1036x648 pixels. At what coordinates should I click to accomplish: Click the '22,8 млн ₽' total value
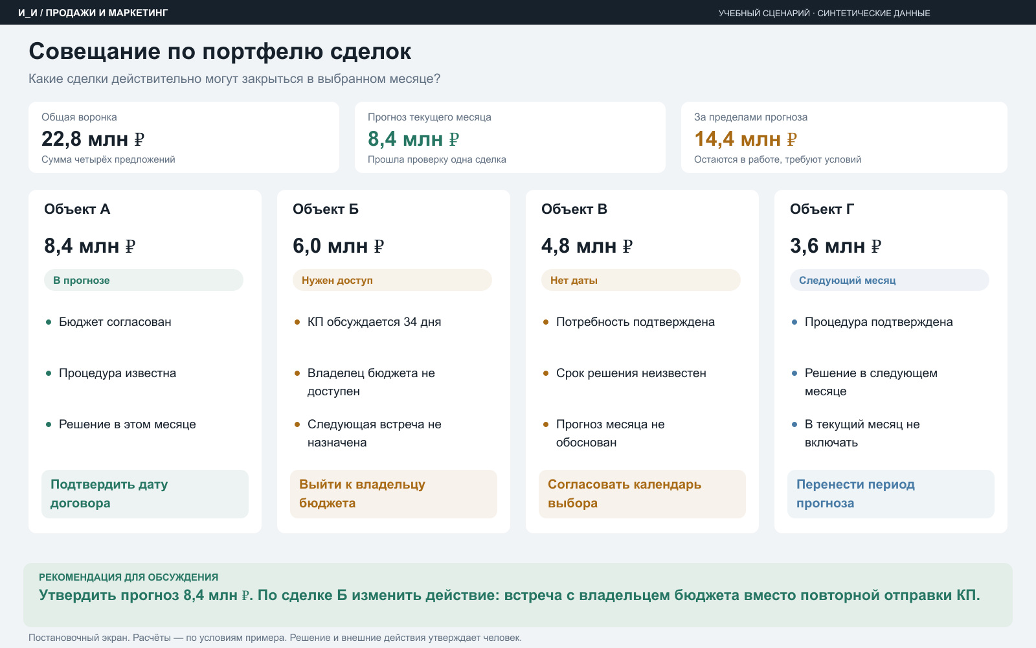[93, 139]
